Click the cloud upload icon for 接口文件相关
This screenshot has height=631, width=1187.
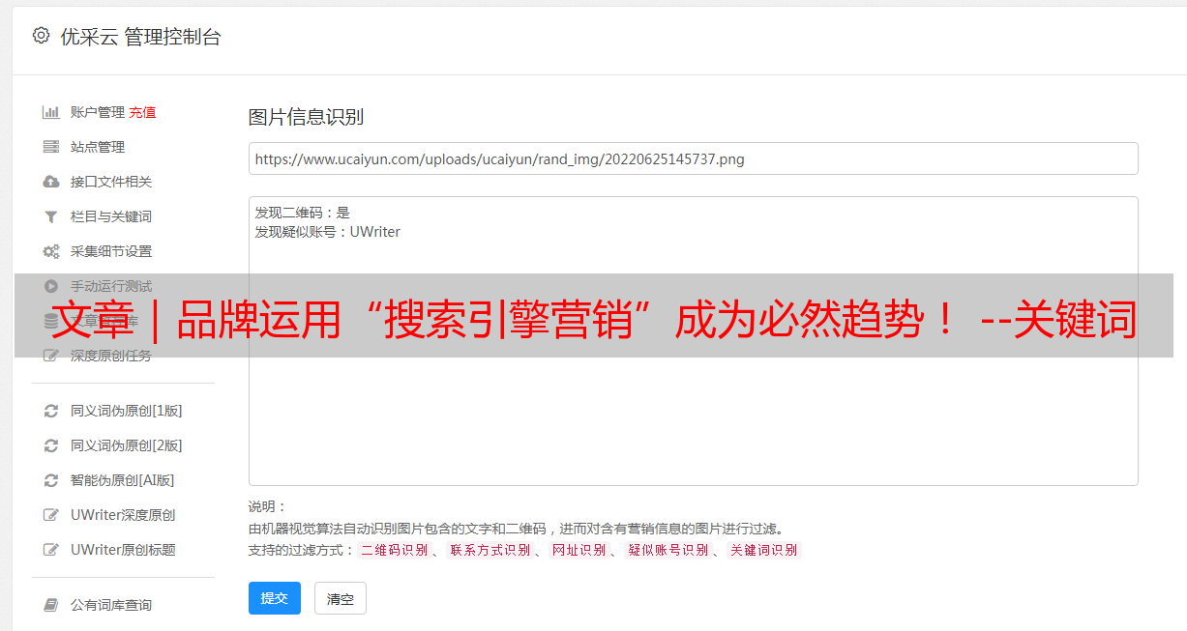click(x=51, y=182)
